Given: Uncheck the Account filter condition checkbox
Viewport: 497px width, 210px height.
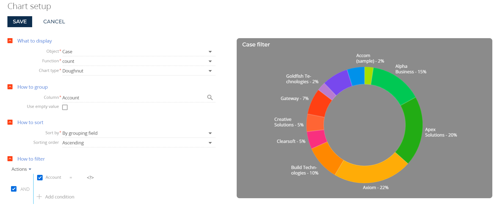Looking at the screenshot, I should [x=40, y=177].
